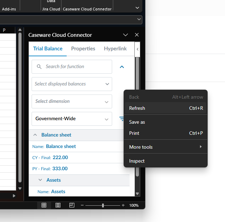Click the zoom in plus button
The width and height of the screenshot is (225, 222).
coord(123,205)
